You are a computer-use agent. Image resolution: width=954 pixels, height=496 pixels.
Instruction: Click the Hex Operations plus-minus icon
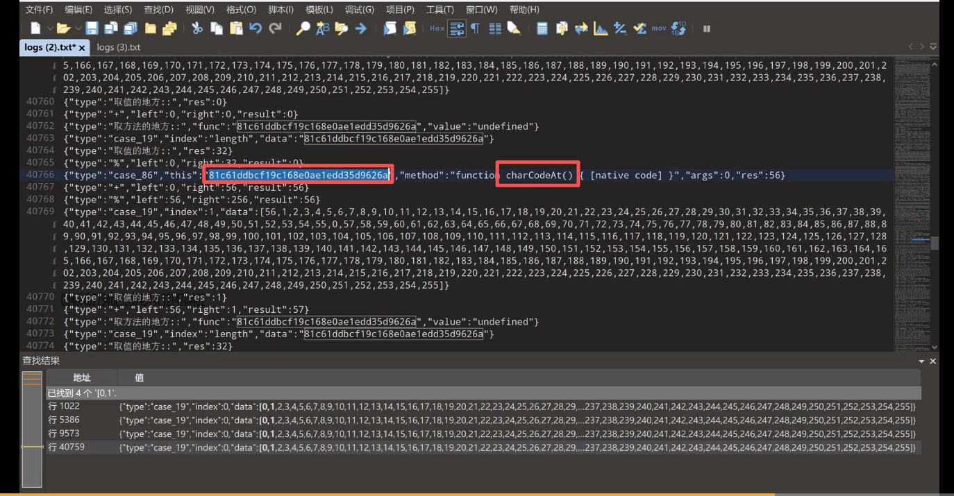(x=620, y=28)
